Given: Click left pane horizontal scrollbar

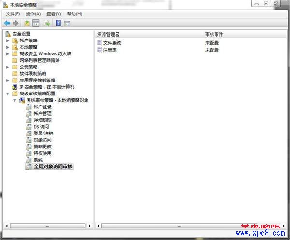Looking at the screenshot, I should click(x=47, y=226).
